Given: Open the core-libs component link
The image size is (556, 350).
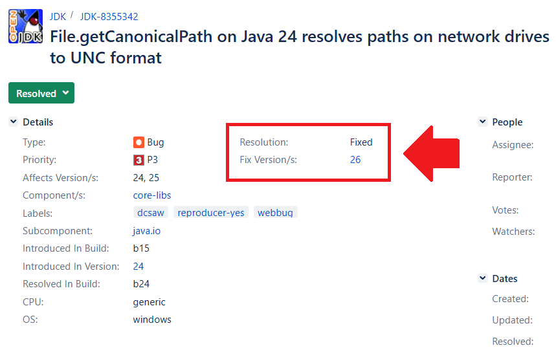Looking at the screenshot, I should point(152,195).
